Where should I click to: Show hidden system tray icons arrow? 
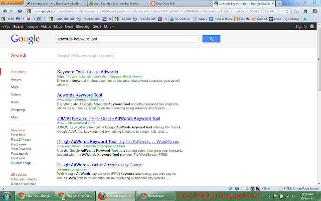pos(269,196)
